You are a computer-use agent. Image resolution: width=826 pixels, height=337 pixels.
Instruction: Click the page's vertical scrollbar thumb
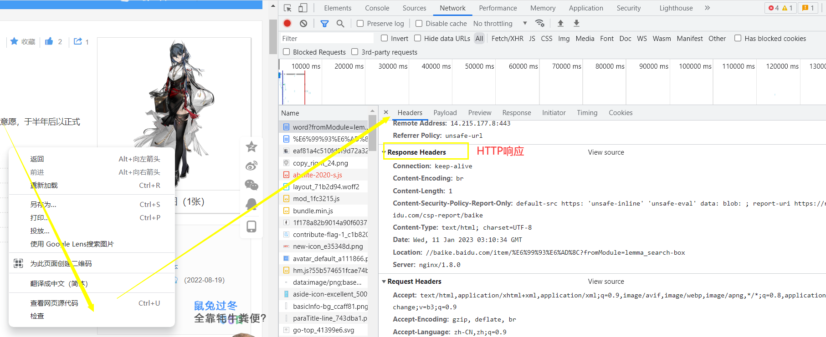click(273, 36)
